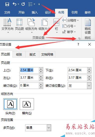Decrease the 装订线(G) gutter value
The width and height of the screenshot is (95, 137).
click(41, 87)
